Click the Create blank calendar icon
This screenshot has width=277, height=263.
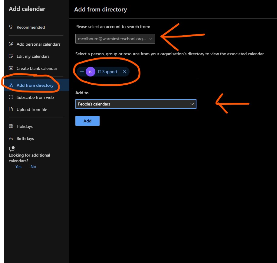(x=11, y=68)
